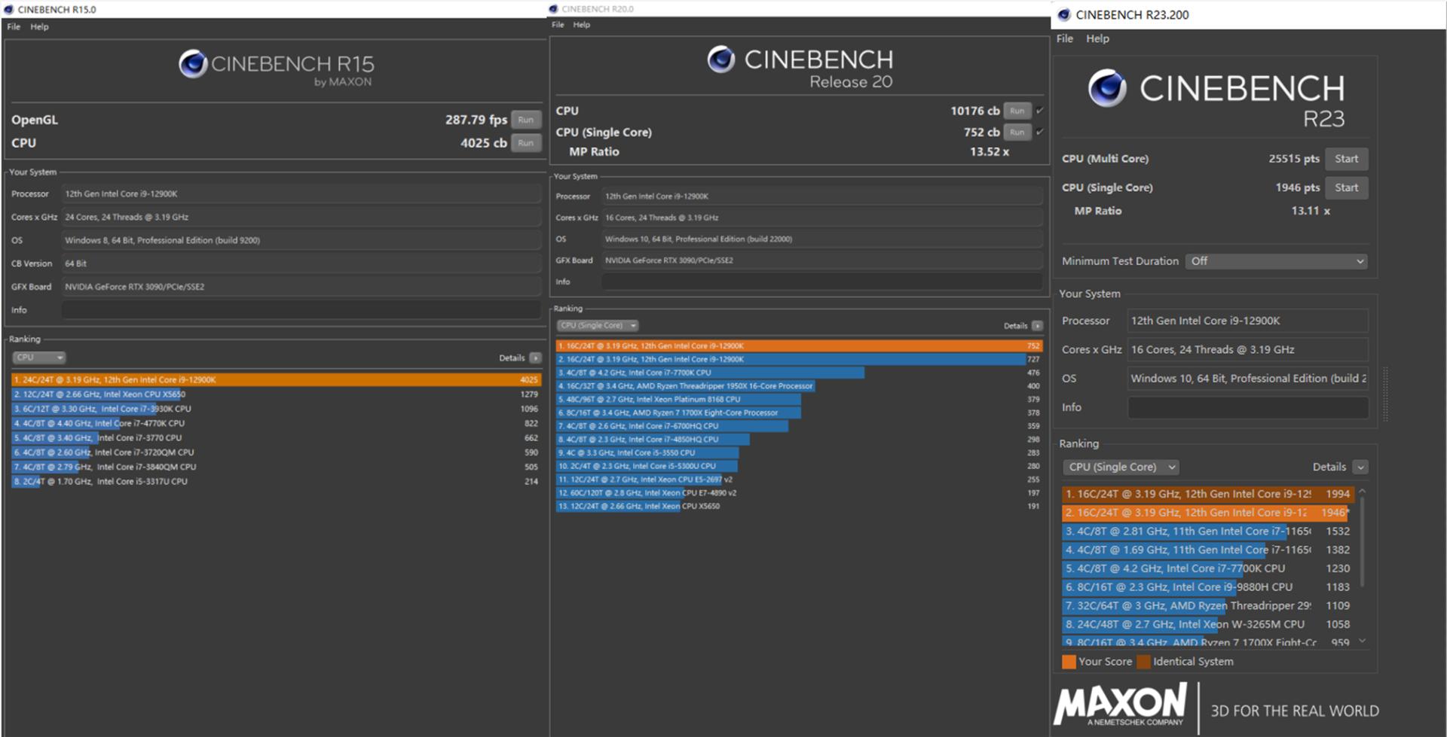The height and width of the screenshot is (737, 1447).
Task: Click the Cinebench R23 title bar icon
Action: [1064, 14]
